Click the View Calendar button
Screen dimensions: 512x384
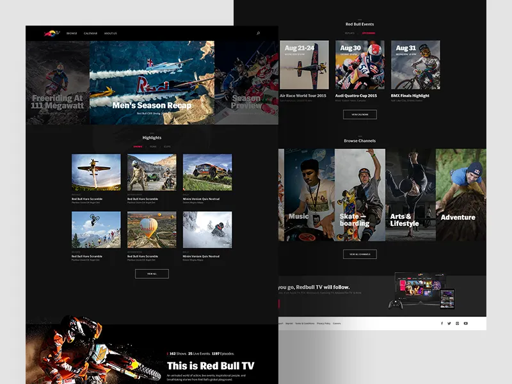[360, 115]
